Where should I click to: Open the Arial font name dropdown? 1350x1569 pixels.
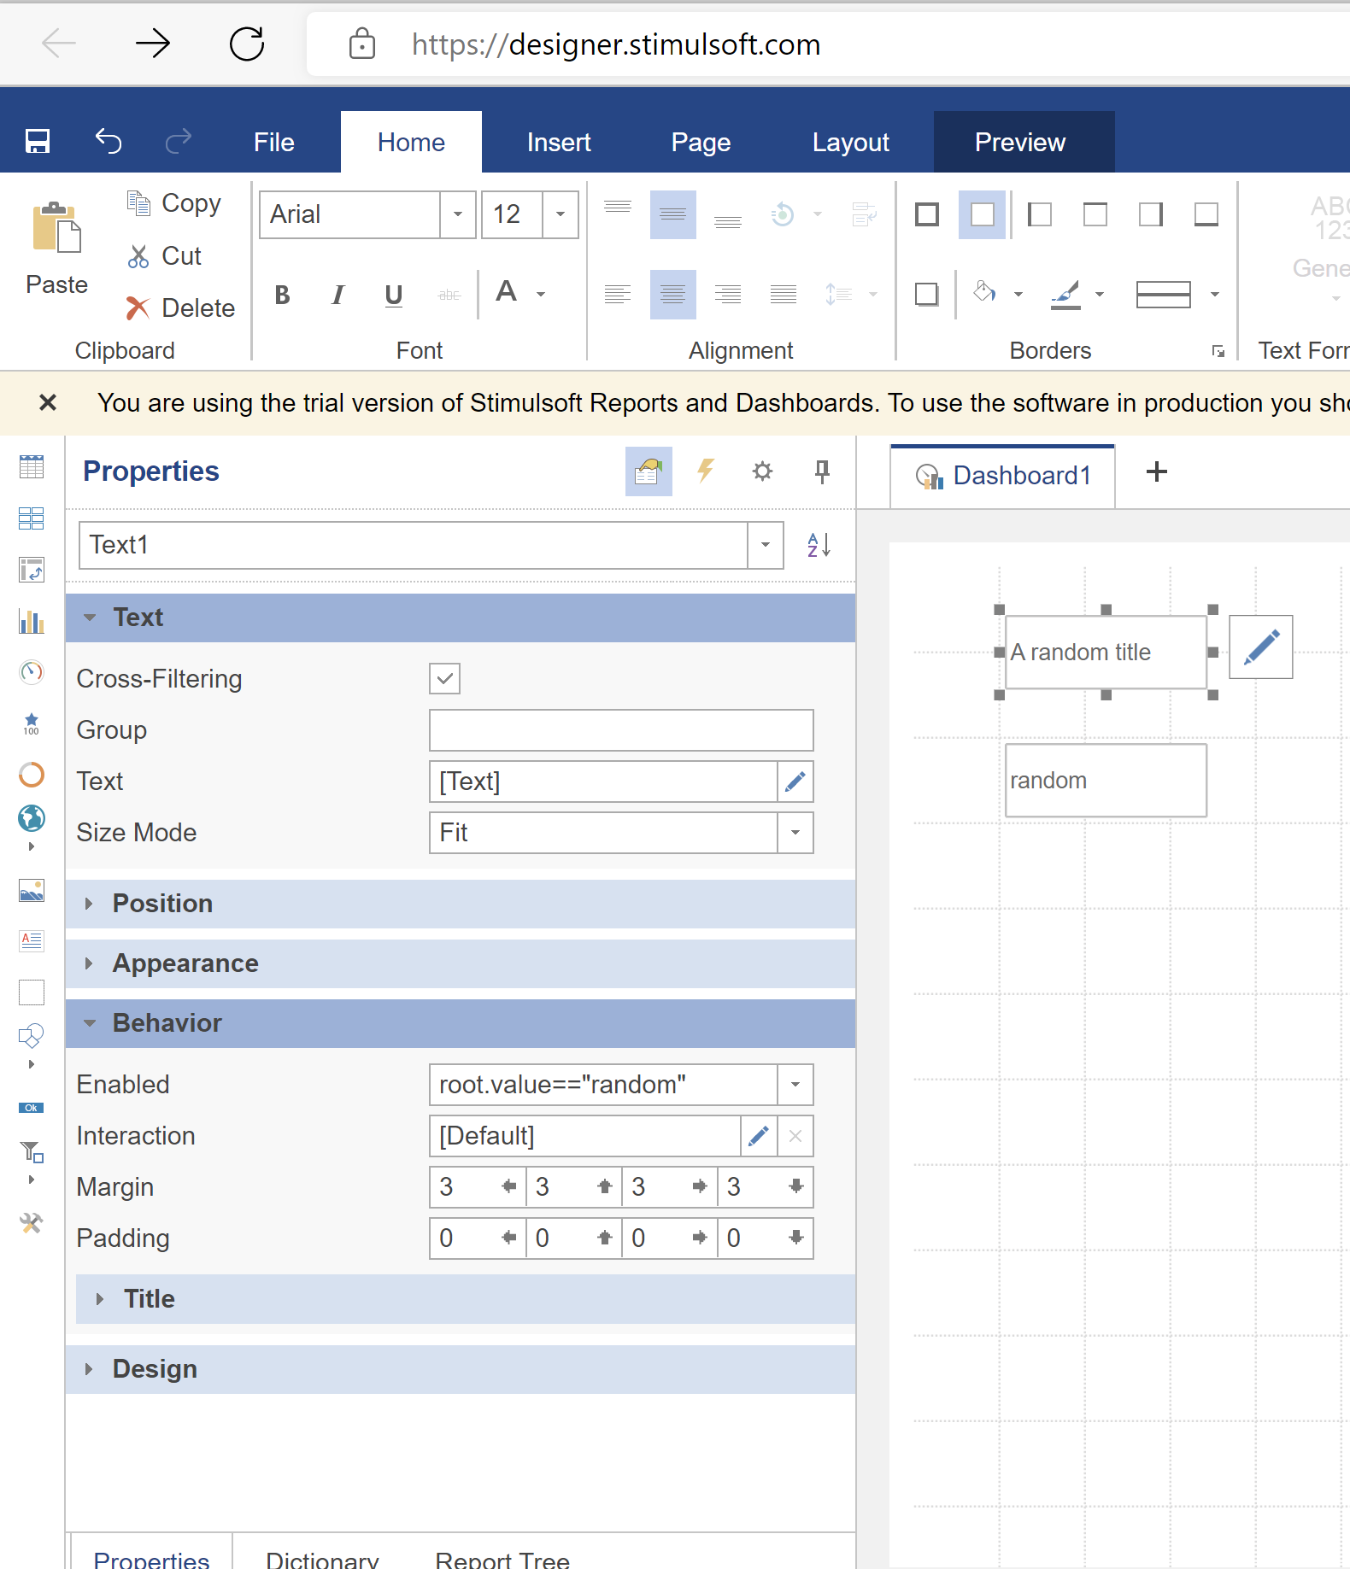(x=458, y=214)
